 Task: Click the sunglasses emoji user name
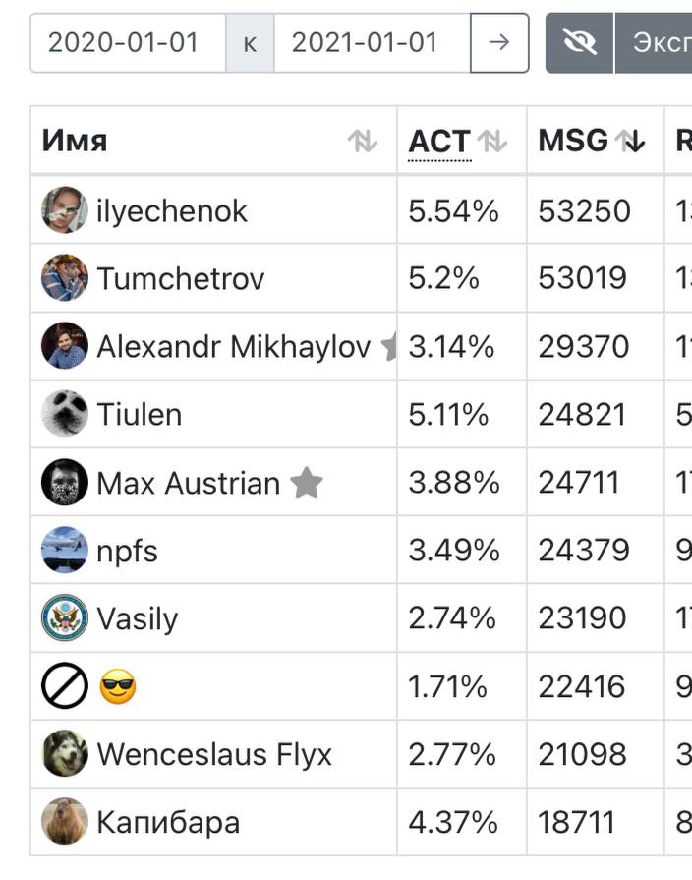(x=118, y=686)
